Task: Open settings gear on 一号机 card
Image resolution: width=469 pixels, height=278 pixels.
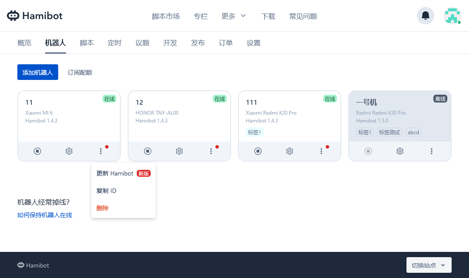Action: click(400, 151)
